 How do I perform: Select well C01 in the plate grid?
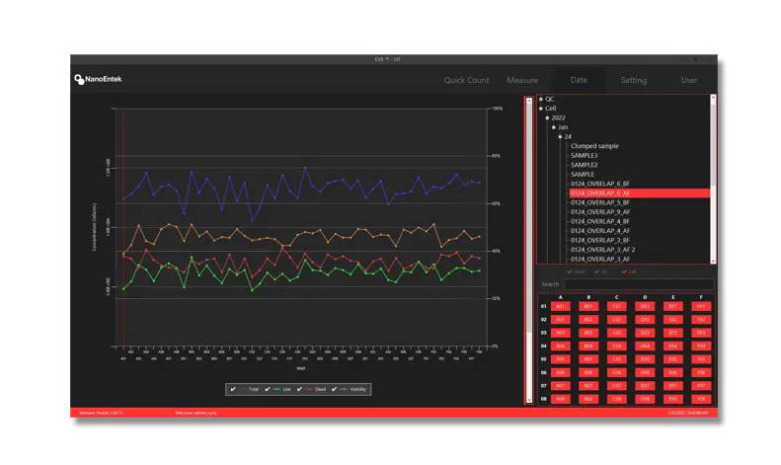(617, 307)
